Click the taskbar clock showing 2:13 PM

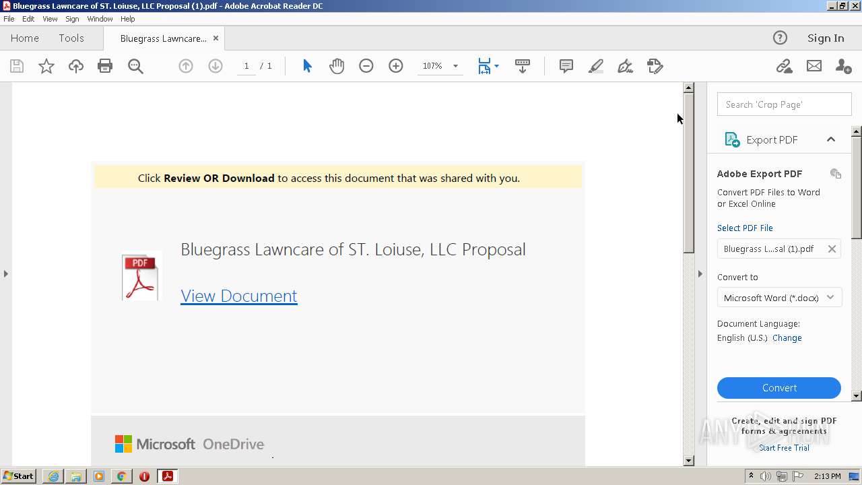point(827,476)
